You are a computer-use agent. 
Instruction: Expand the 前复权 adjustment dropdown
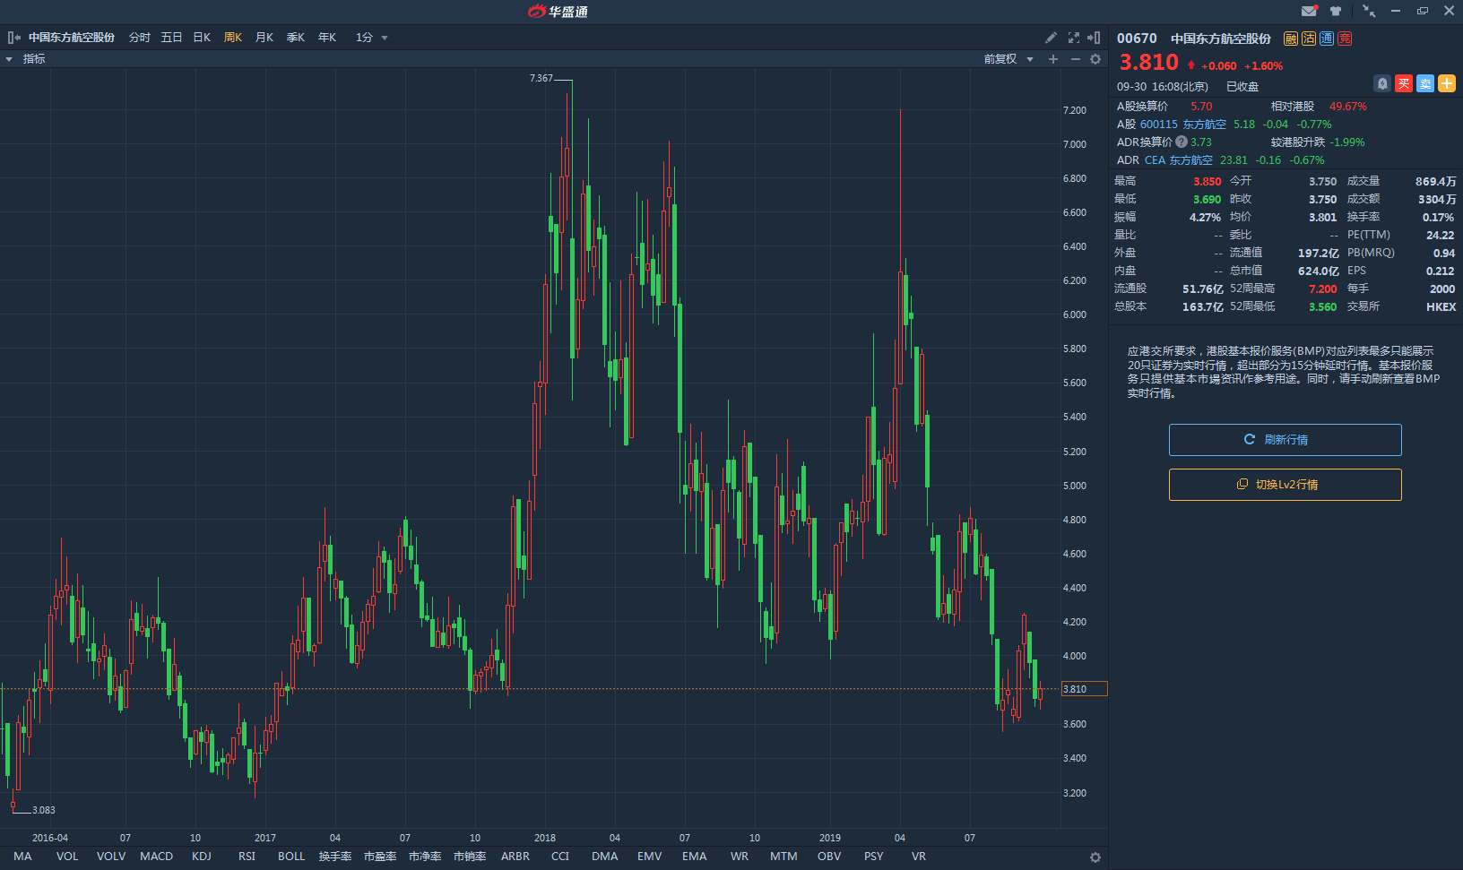(1009, 59)
